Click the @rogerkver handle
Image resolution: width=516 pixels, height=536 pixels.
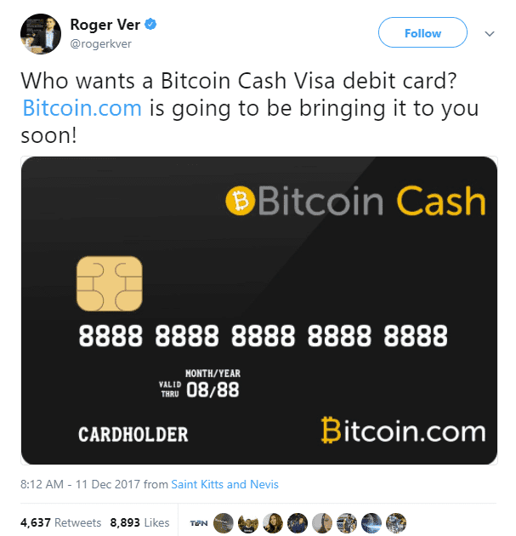(101, 43)
